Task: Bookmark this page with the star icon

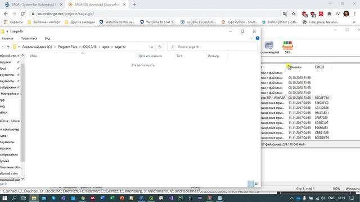Action: tap(294, 13)
